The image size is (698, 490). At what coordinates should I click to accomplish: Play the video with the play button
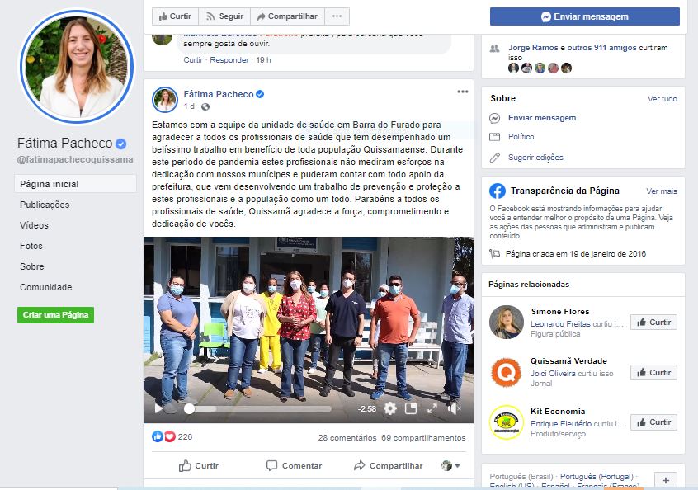click(x=158, y=408)
